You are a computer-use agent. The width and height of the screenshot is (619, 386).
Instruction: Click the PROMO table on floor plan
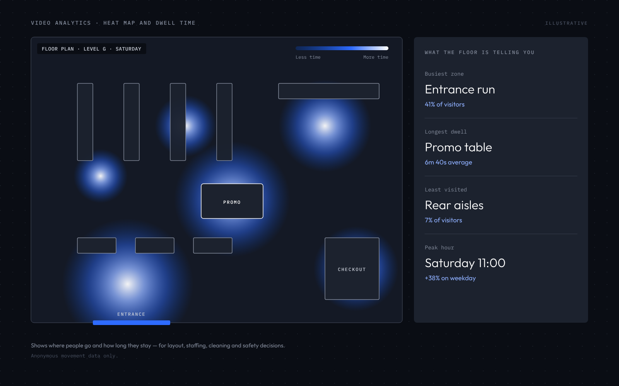tap(232, 201)
